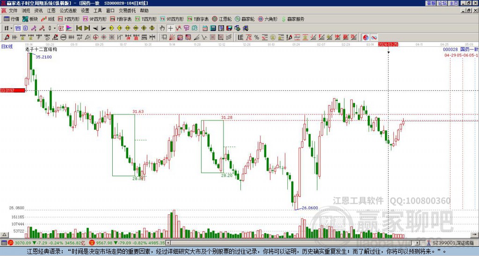Open the 公式选股 menu
Image resolution: width=479 pixels, height=256 pixels.
click(x=68, y=11)
